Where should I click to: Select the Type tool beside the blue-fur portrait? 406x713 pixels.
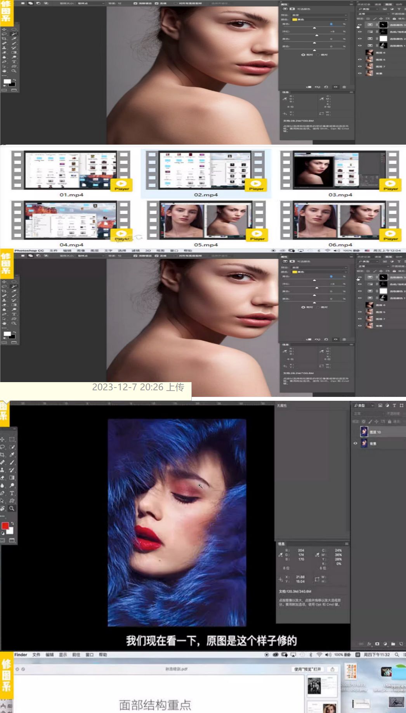pos(12,493)
